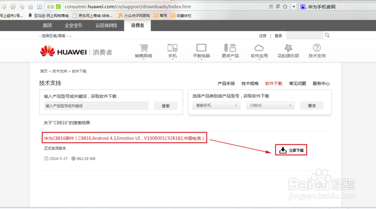Click the 立即下载 download button
376x209 pixels.
tap(291, 150)
